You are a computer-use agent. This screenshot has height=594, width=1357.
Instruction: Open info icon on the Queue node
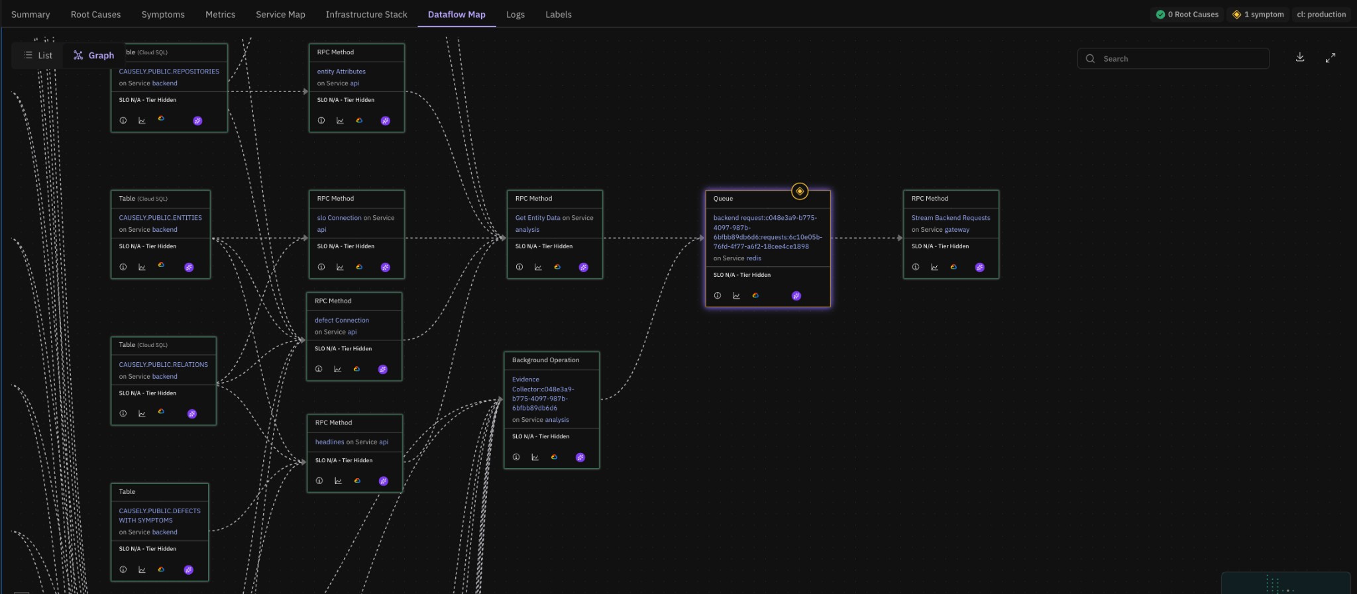tap(717, 296)
